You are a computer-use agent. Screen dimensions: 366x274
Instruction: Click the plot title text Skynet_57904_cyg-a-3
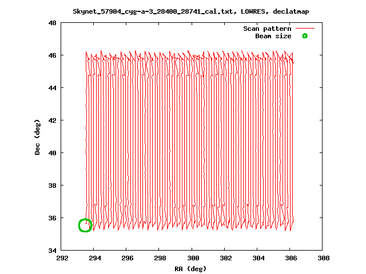pos(191,11)
